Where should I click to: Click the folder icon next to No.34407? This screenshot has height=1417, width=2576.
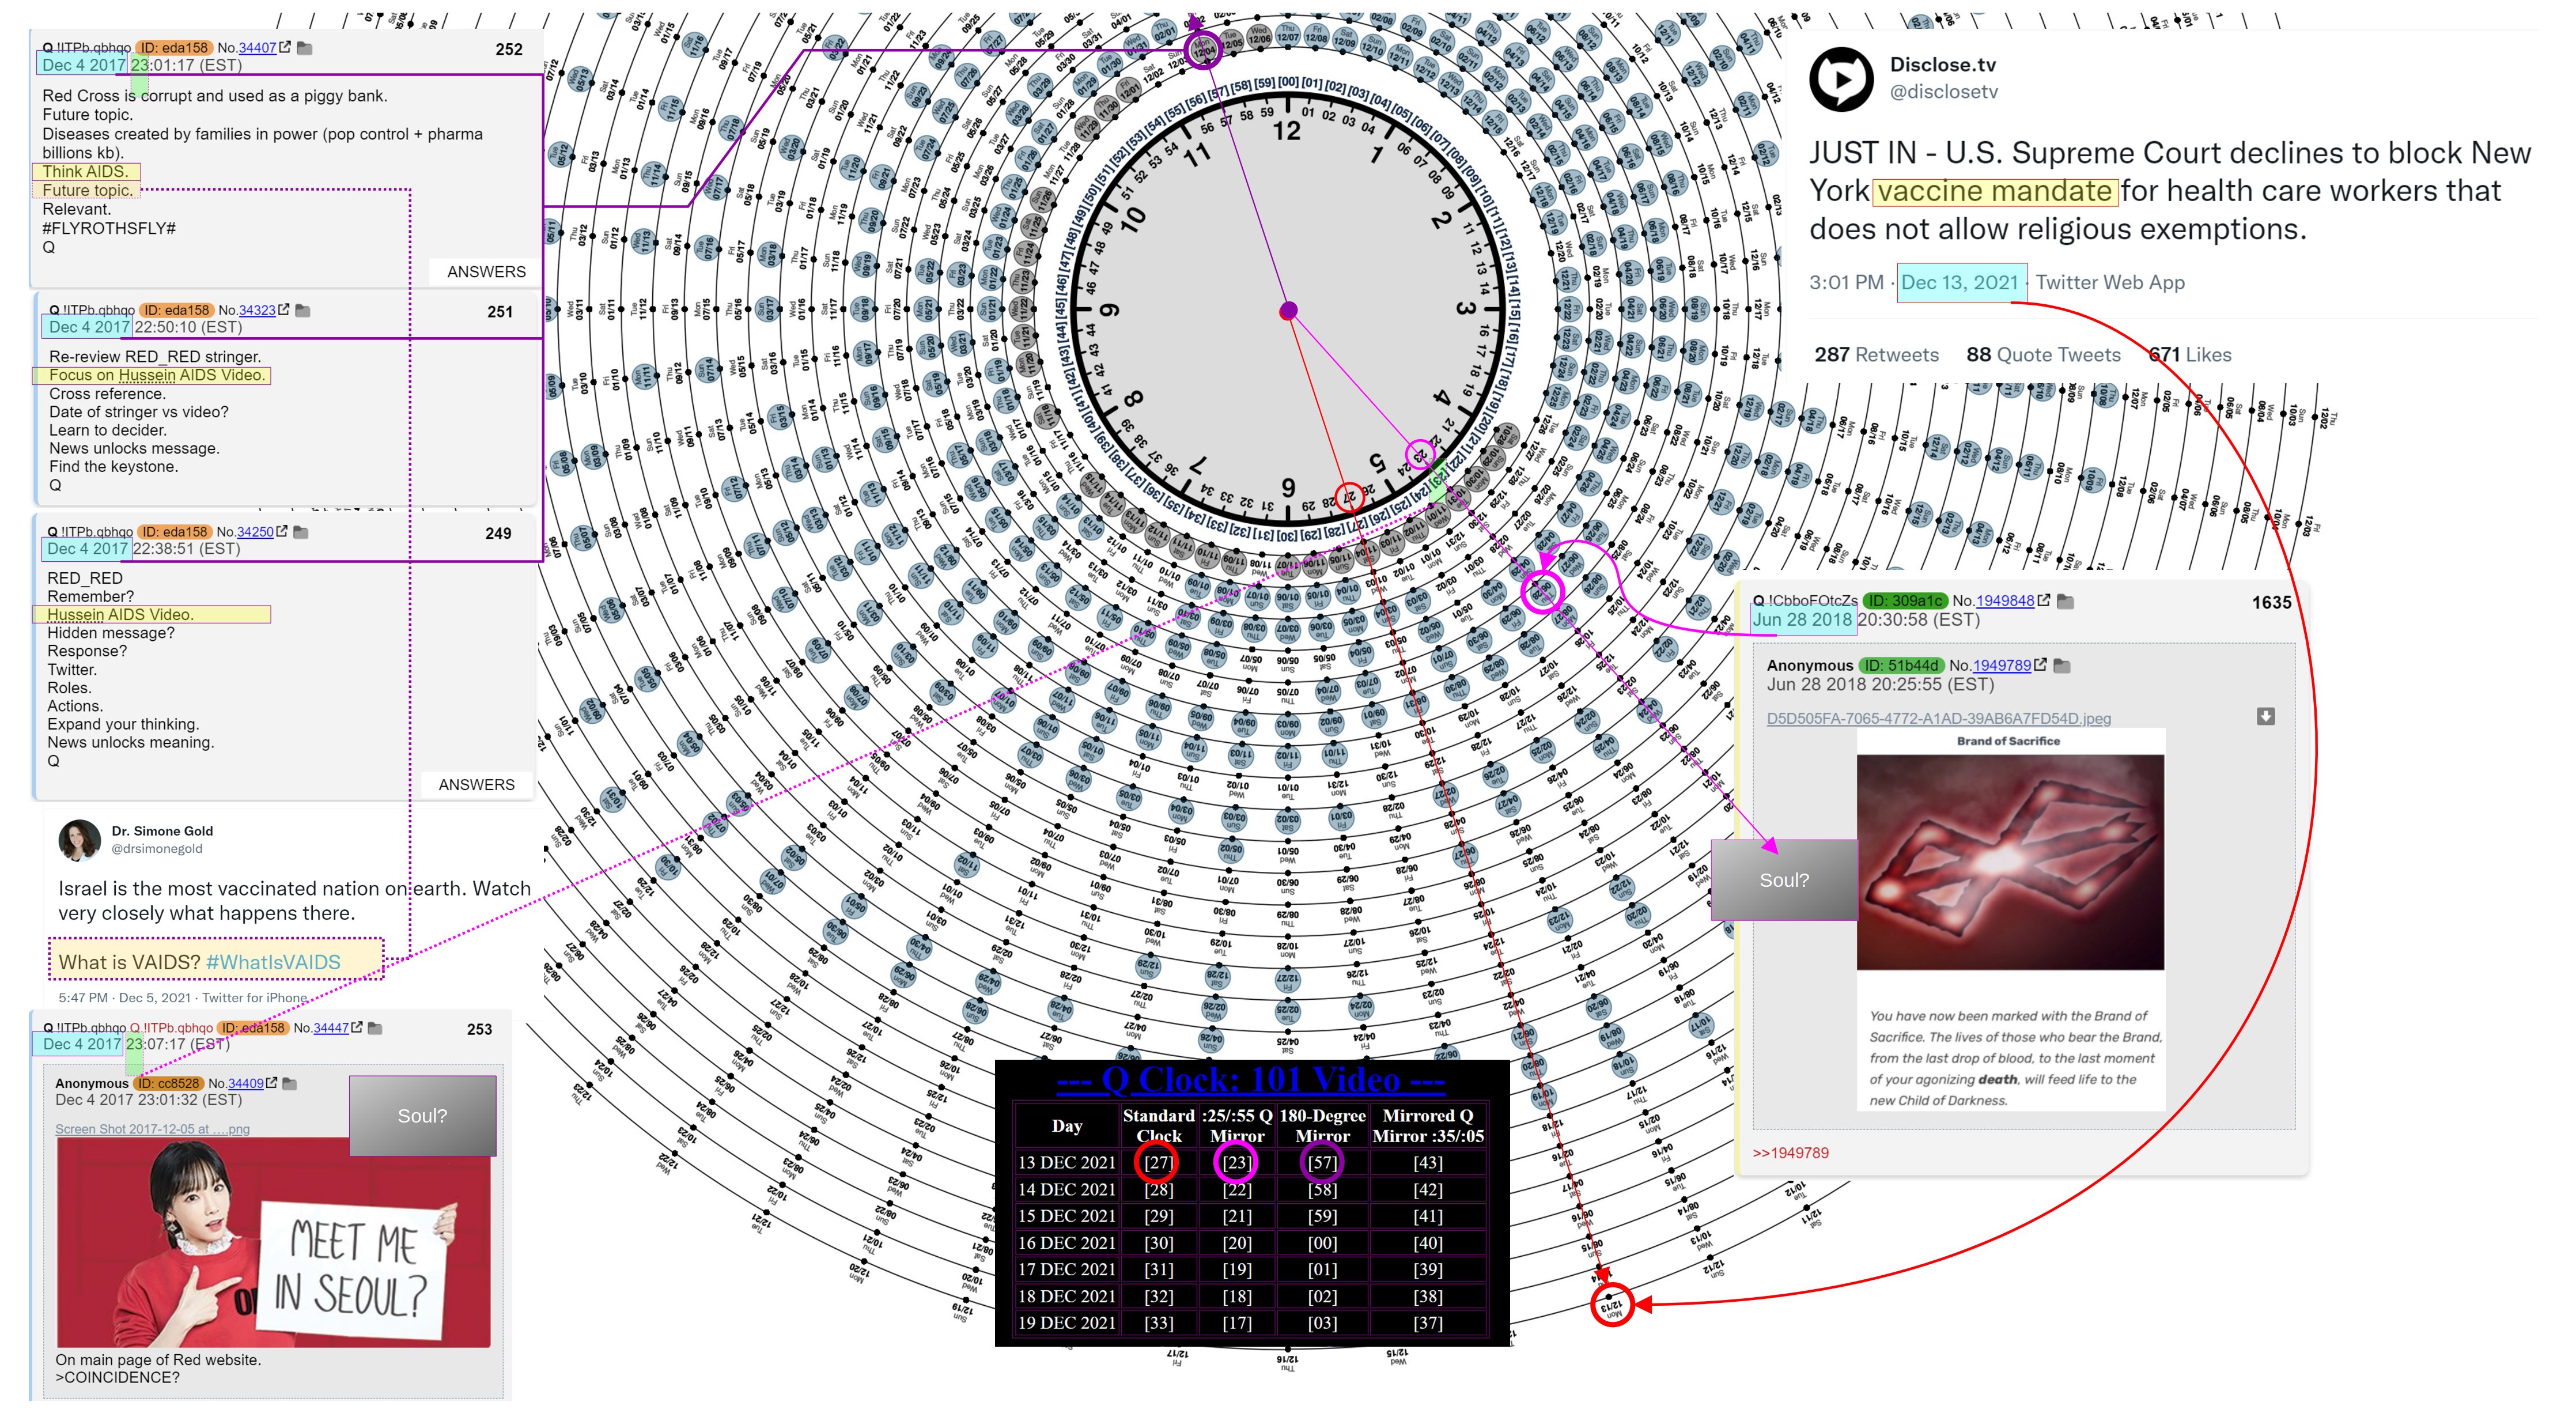[x=305, y=47]
